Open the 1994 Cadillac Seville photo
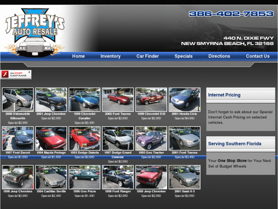Viewport: 278px width, 209px height. [51, 177]
